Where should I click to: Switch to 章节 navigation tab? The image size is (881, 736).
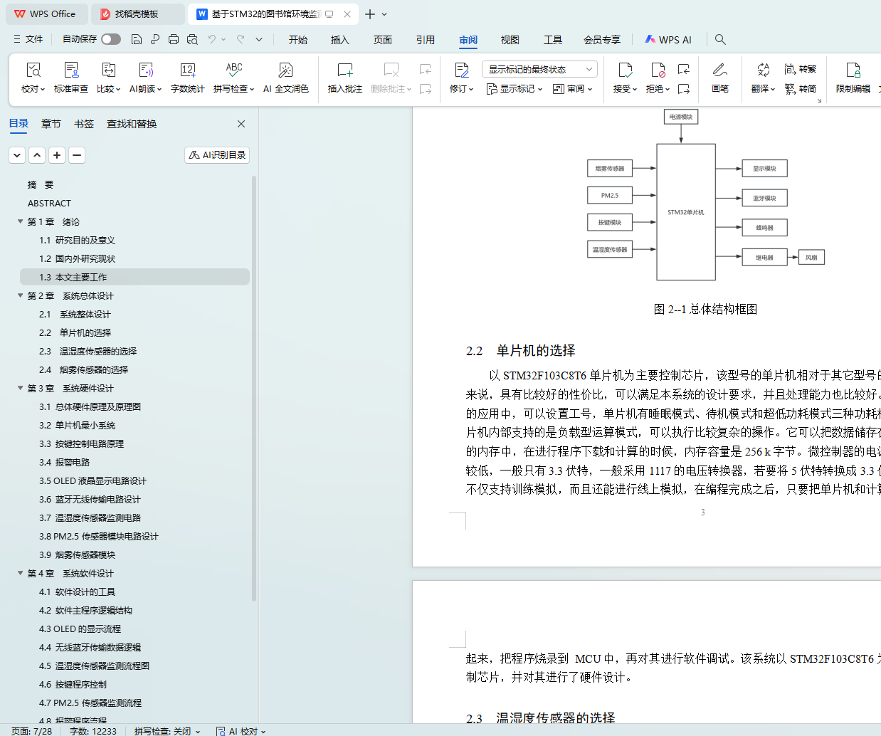tap(51, 124)
